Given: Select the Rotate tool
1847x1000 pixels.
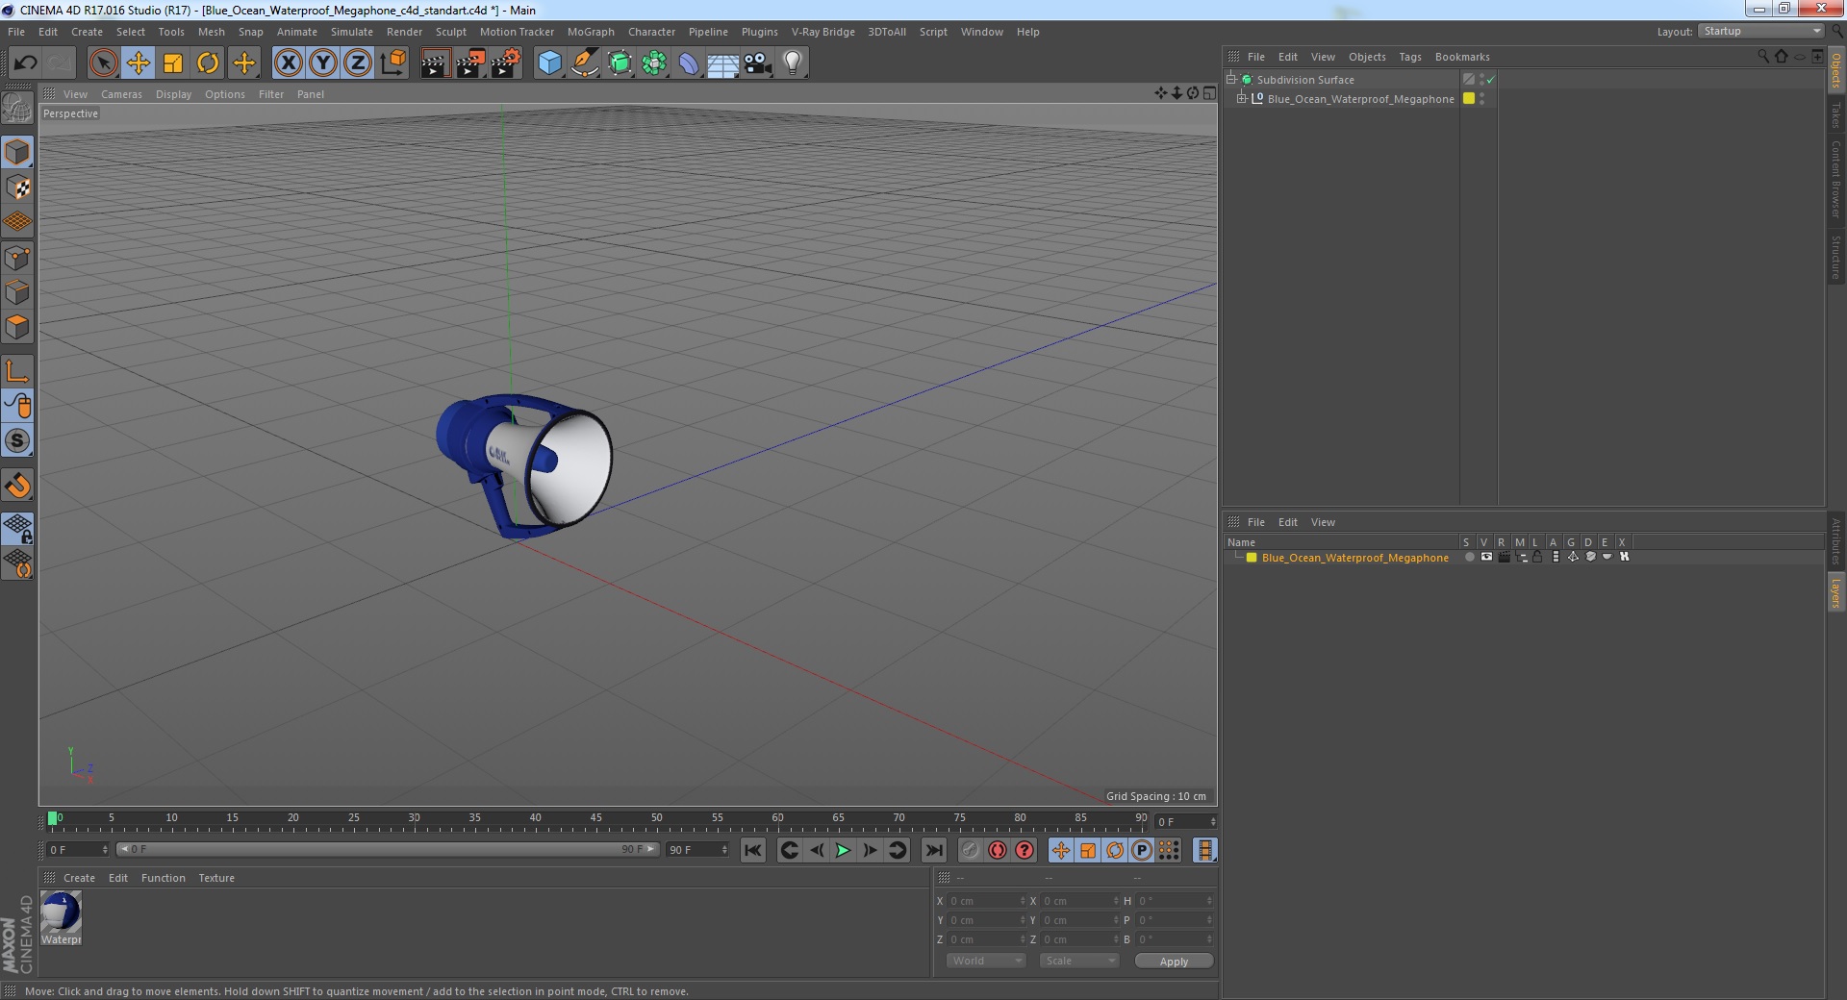Looking at the screenshot, I should (208, 63).
